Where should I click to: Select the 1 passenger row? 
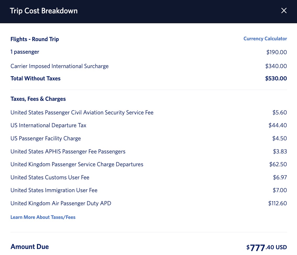[x=25, y=52]
